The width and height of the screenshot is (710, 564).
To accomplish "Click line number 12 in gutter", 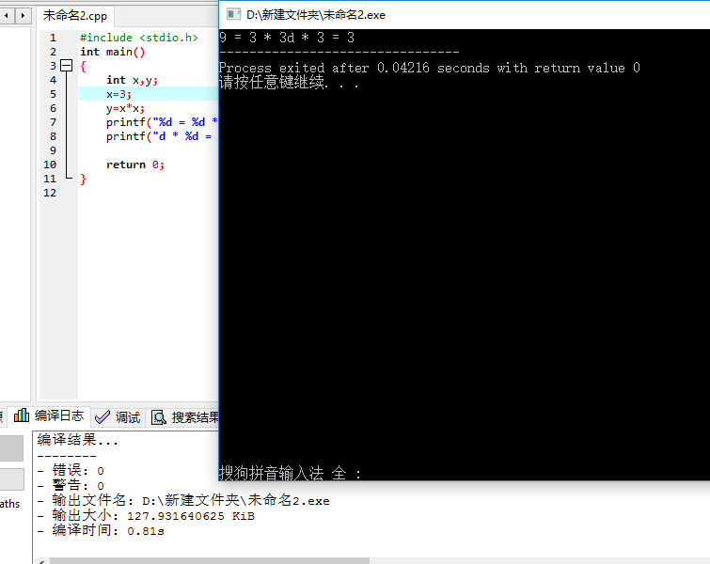I will click(50, 193).
